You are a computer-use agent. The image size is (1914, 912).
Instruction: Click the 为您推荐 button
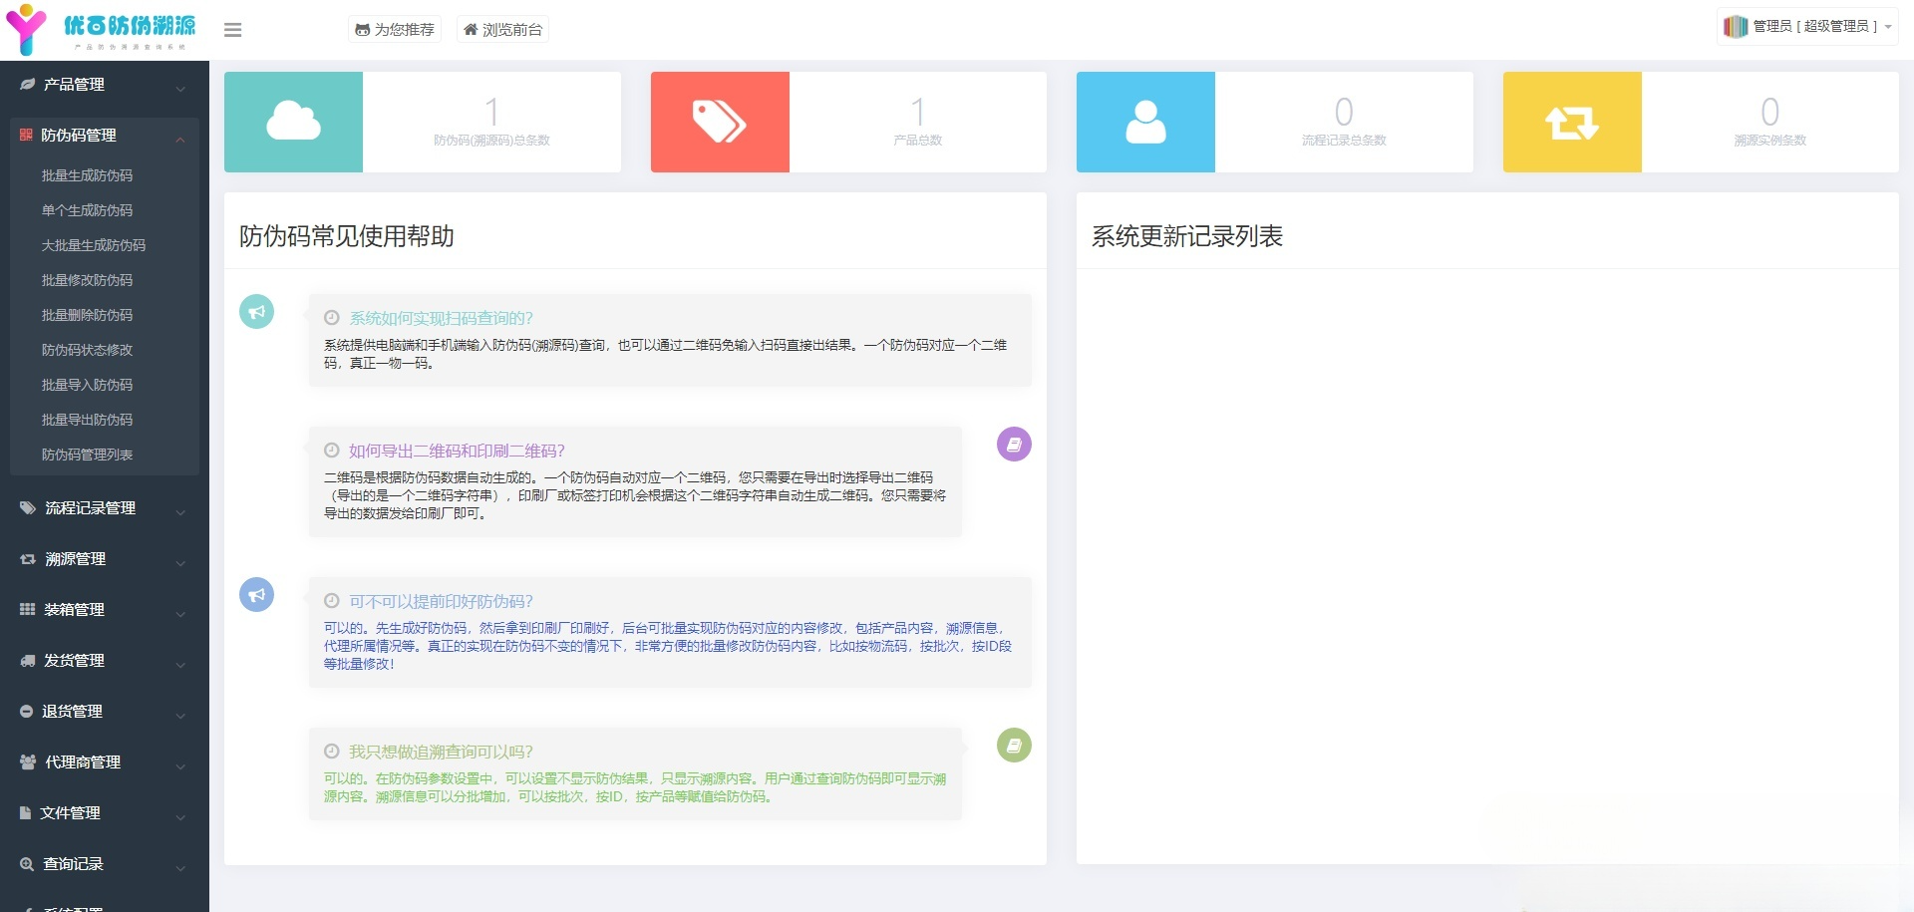click(x=394, y=29)
